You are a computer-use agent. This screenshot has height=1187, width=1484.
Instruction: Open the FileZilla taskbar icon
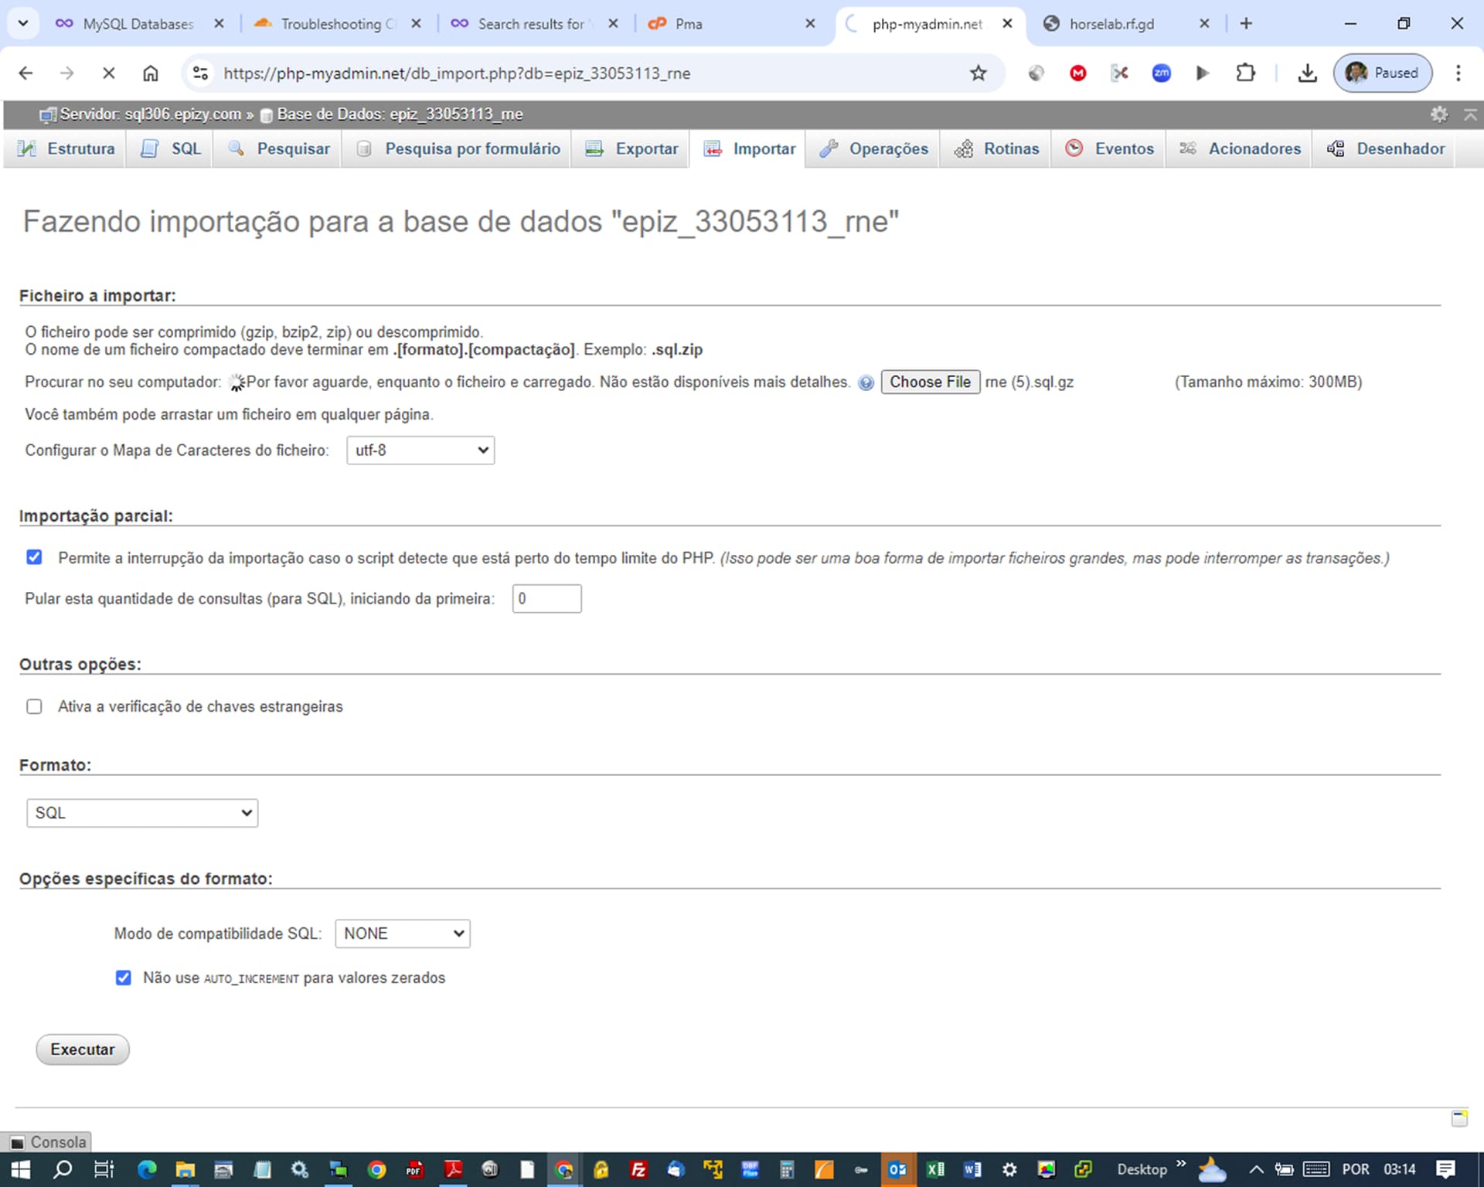click(638, 1169)
